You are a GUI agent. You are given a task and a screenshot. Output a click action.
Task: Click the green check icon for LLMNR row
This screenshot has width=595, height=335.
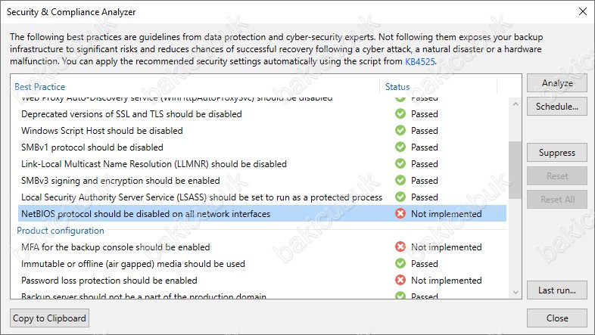[400, 163]
